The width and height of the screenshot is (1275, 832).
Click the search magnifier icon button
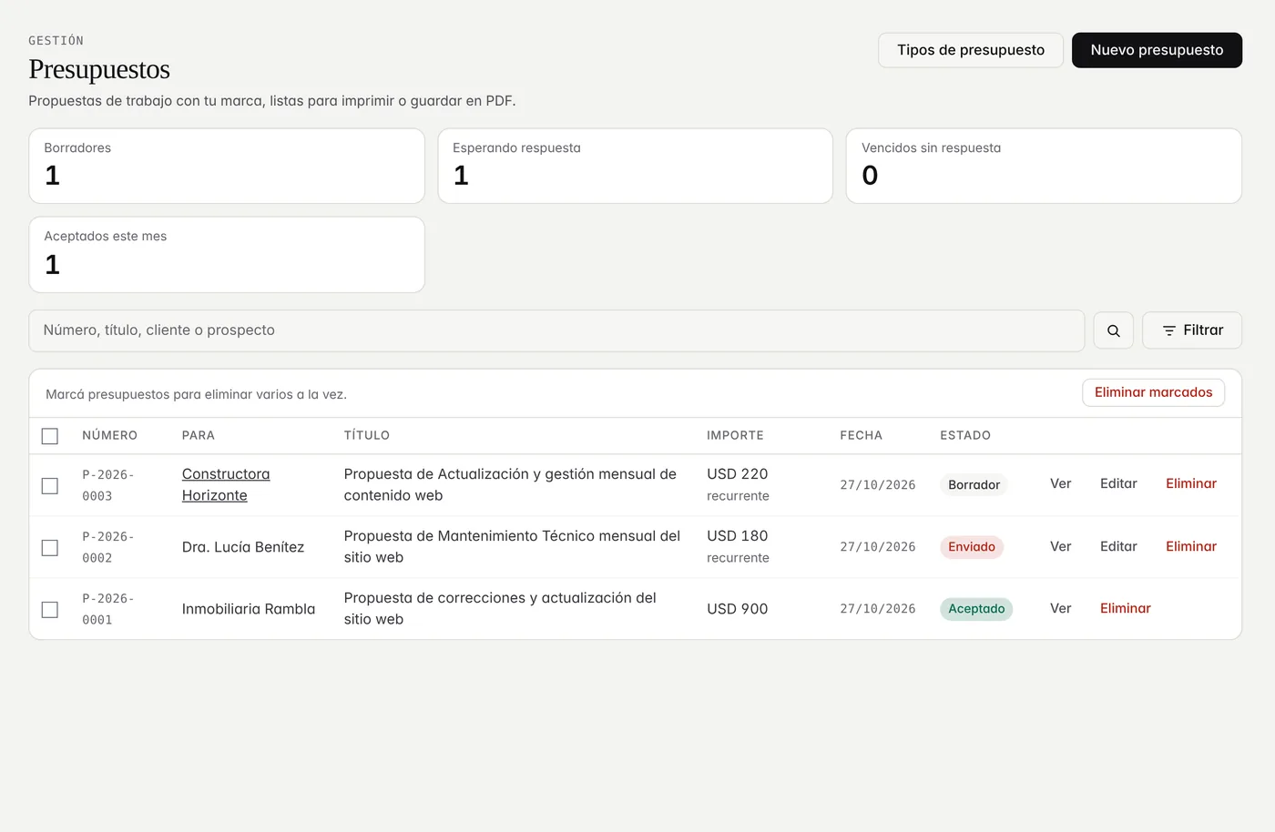pos(1113,330)
